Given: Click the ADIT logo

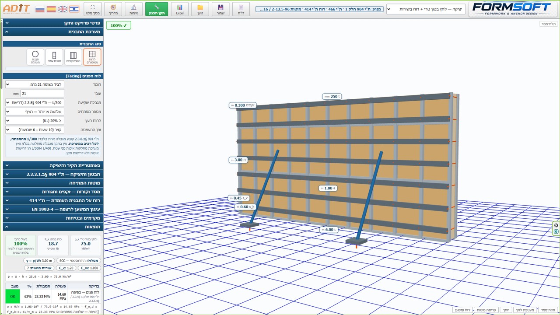Looking at the screenshot, I should tap(17, 9).
